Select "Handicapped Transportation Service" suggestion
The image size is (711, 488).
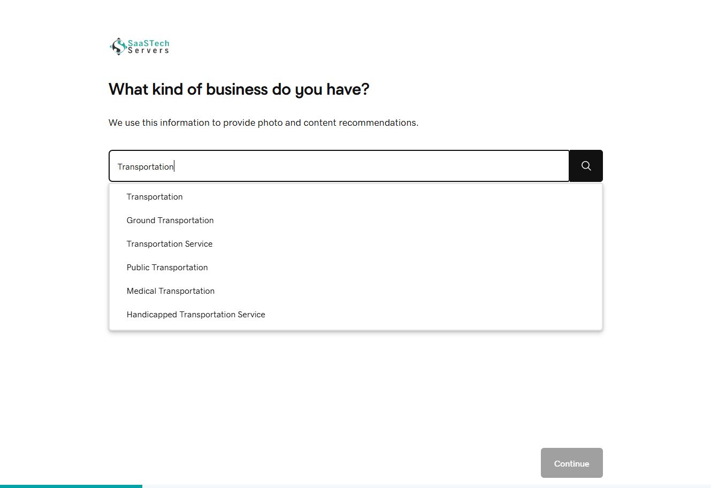pos(356,315)
